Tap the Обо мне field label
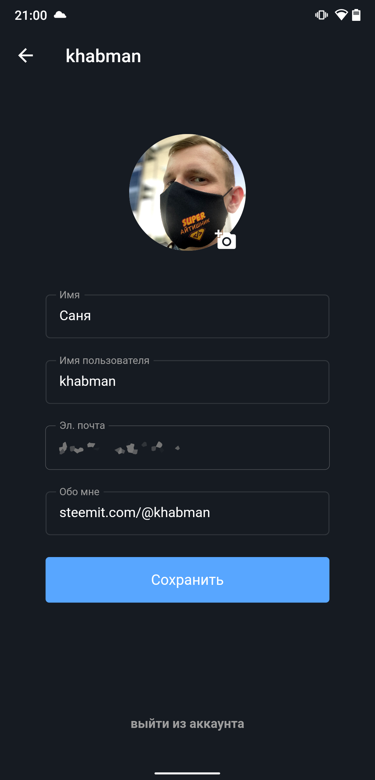The width and height of the screenshot is (375, 780). pyautogui.click(x=80, y=492)
